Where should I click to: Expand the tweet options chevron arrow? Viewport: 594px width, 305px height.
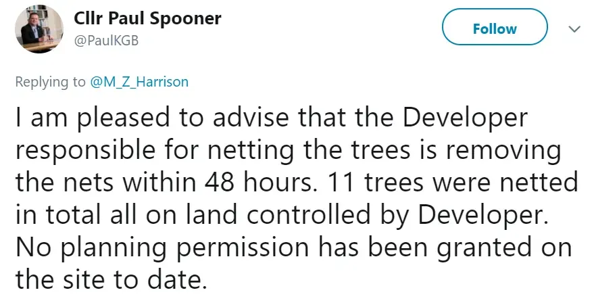[573, 29]
